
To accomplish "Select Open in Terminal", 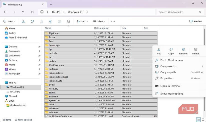I will (179, 86).
